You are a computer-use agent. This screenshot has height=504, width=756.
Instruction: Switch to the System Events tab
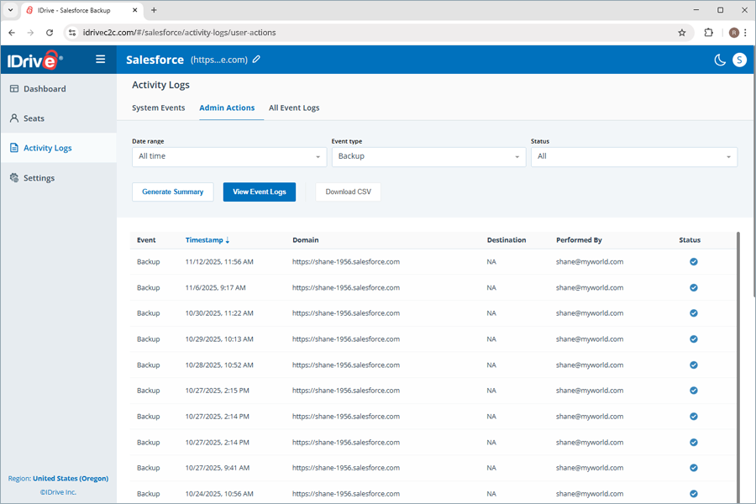[159, 108]
